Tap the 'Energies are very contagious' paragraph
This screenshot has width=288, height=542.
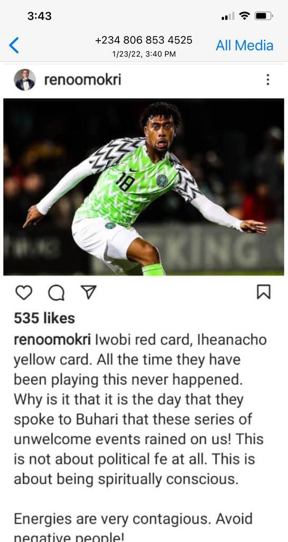point(133,528)
